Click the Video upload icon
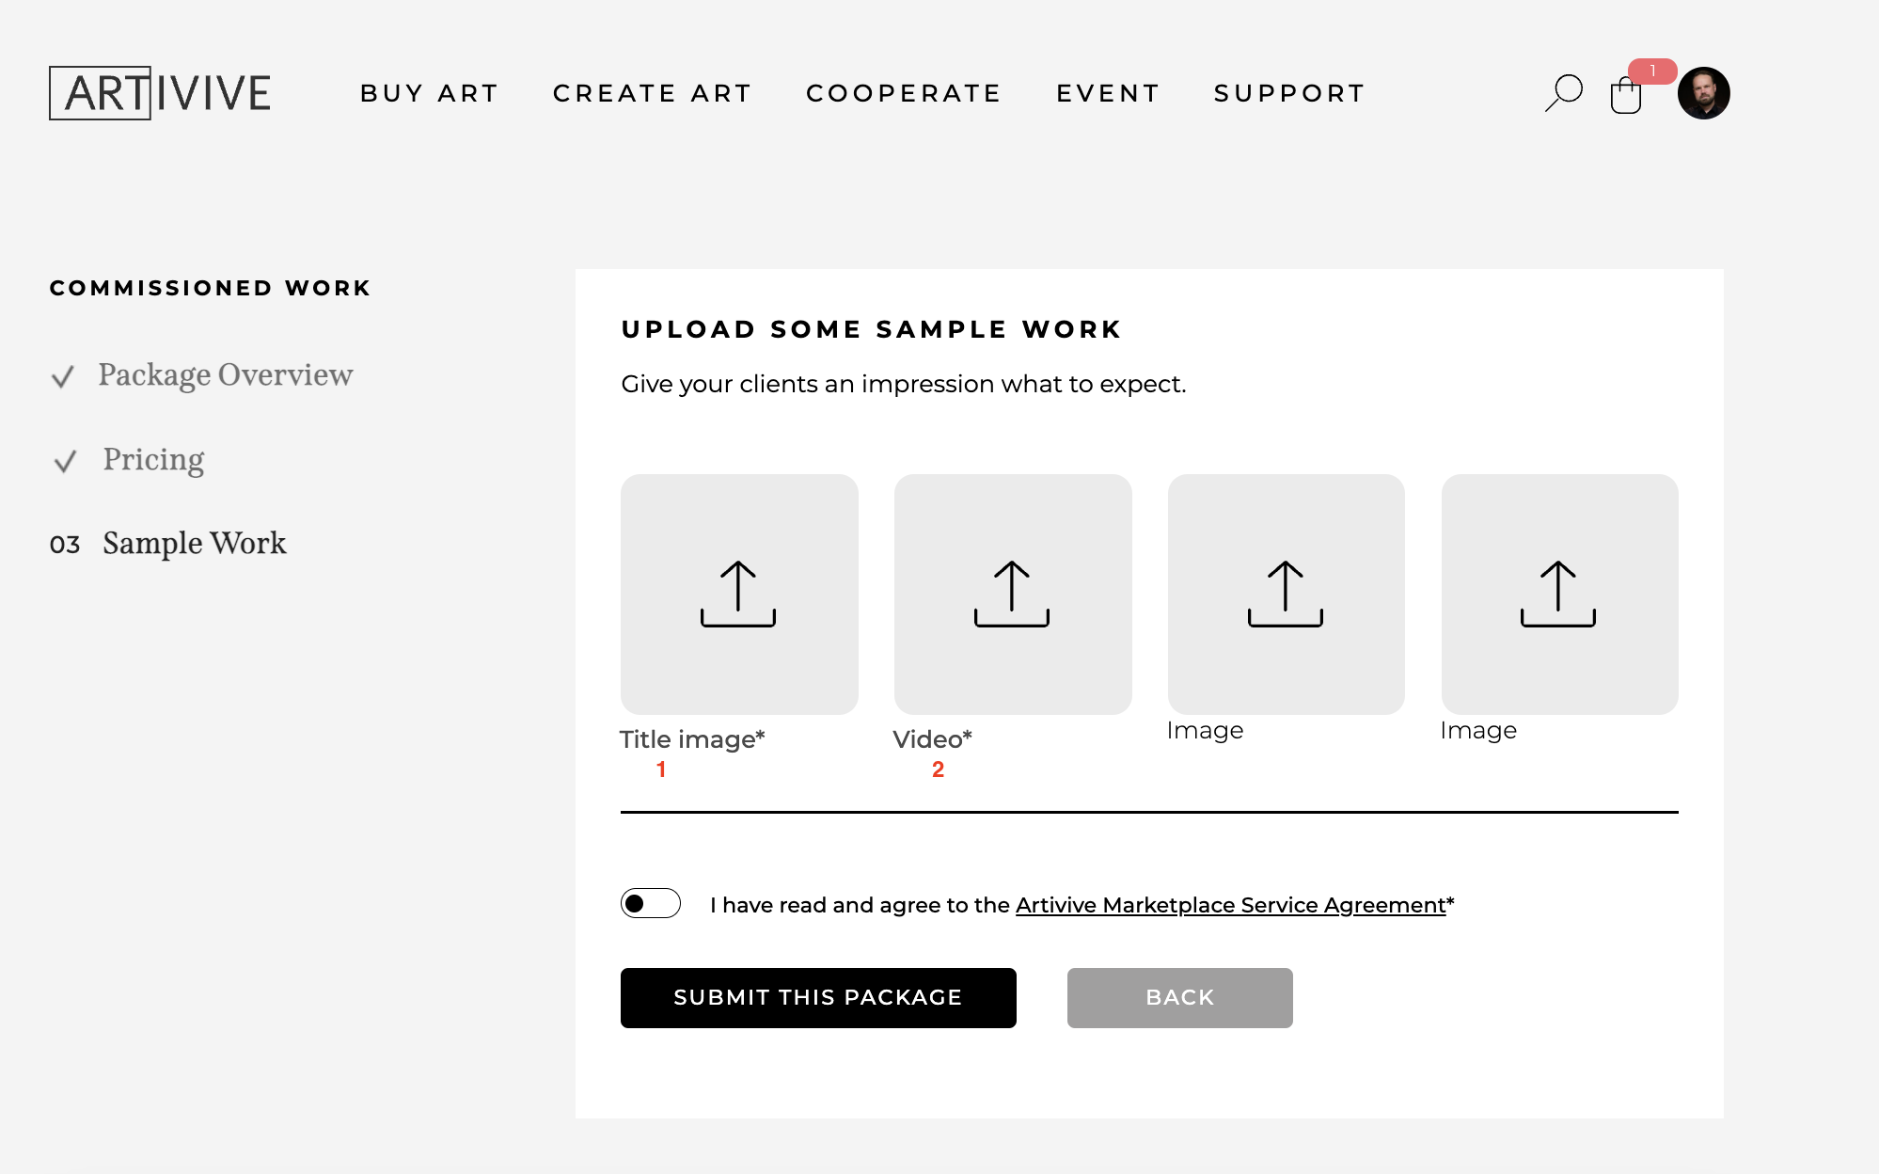 tap(1012, 594)
